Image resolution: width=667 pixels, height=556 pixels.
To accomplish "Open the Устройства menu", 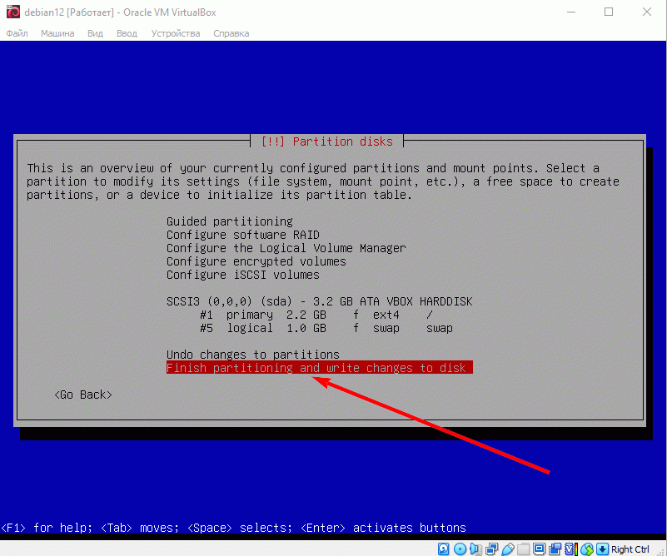I will point(176,33).
